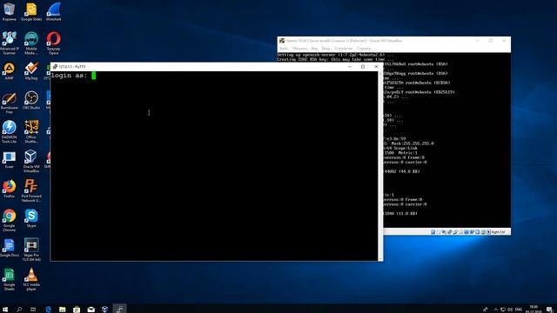Open the Recycle Bin desktop icon

(x=10, y=10)
